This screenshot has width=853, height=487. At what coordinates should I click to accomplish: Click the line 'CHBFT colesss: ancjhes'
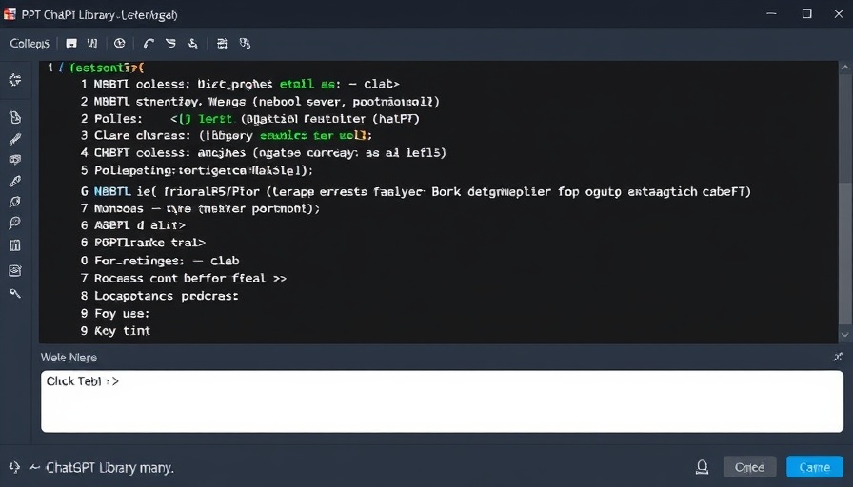[x=264, y=153]
